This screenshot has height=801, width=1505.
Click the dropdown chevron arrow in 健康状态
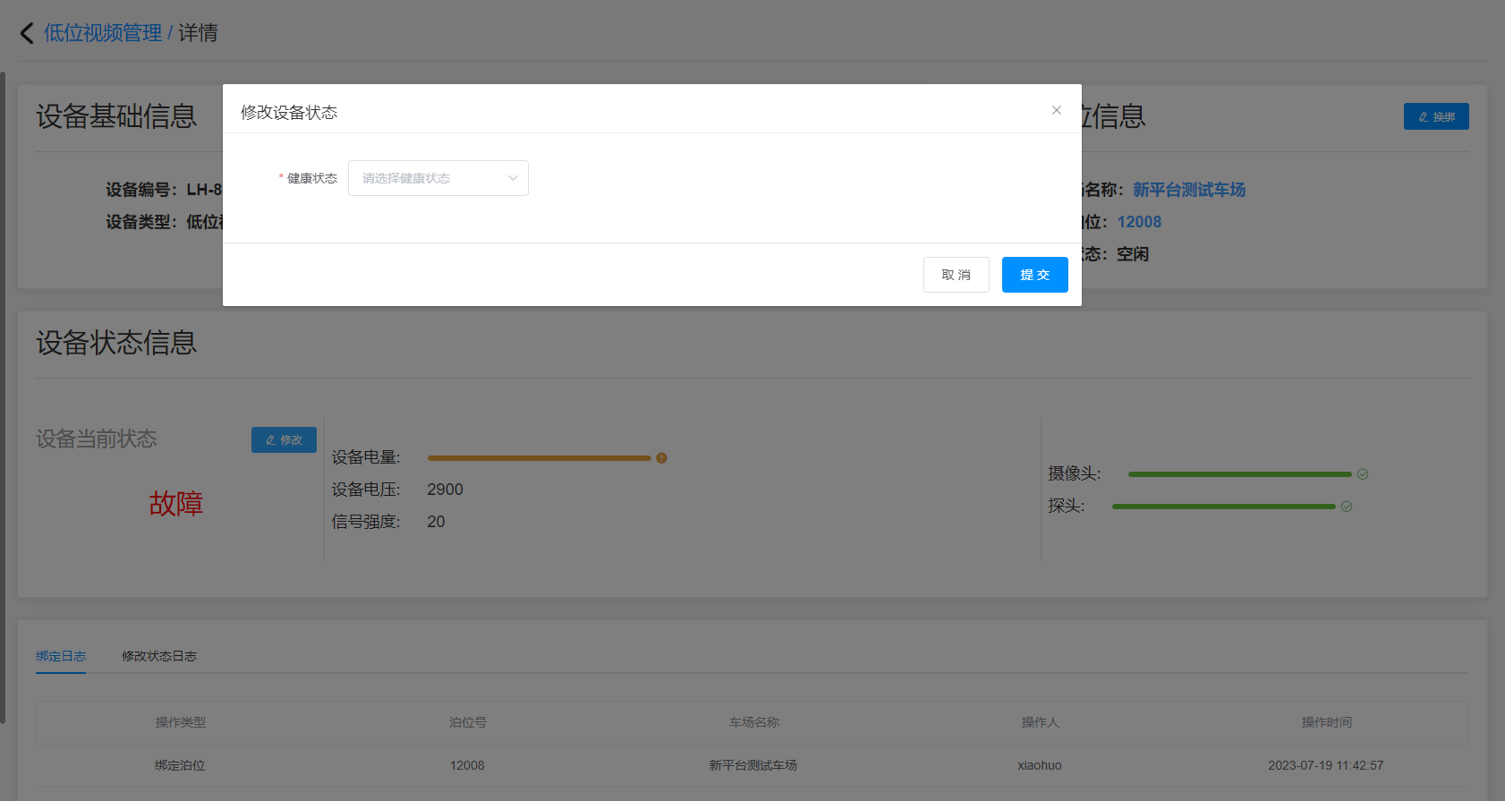(x=513, y=178)
